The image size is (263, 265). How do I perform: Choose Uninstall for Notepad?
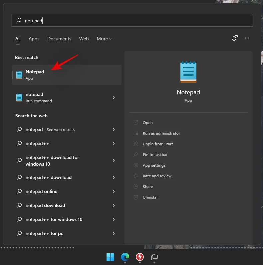tap(150, 197)
